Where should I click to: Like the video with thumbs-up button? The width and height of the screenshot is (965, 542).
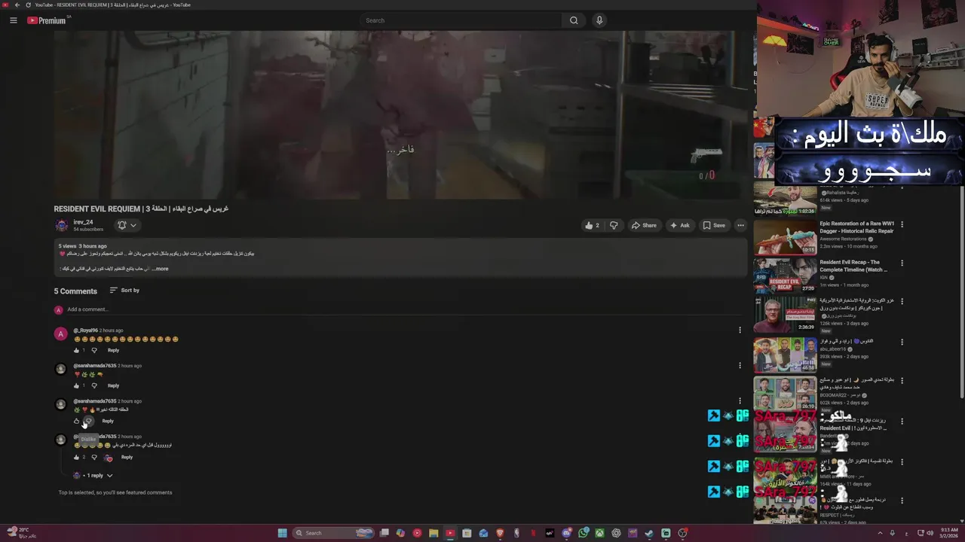tap(592, 225)
